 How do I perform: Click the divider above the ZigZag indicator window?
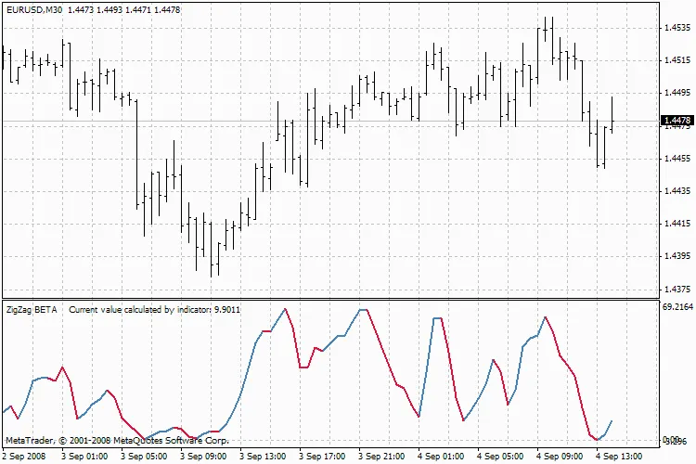click(x=329, y=300)
